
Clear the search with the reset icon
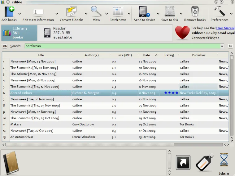click(230, 46)
